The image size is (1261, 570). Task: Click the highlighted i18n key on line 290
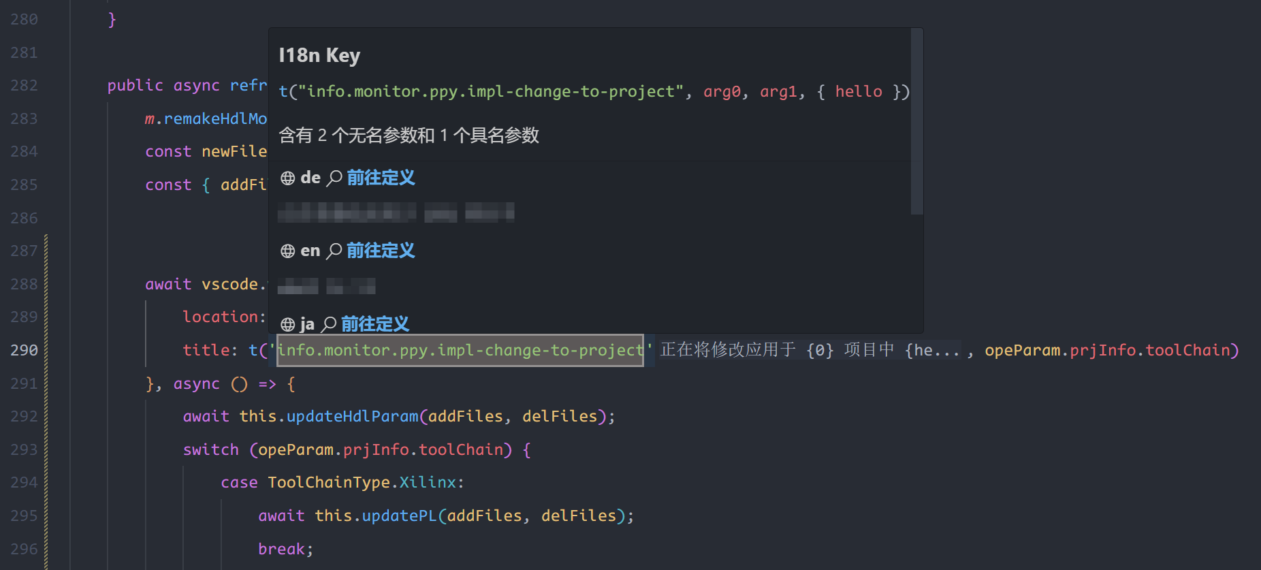coord(460,350)
